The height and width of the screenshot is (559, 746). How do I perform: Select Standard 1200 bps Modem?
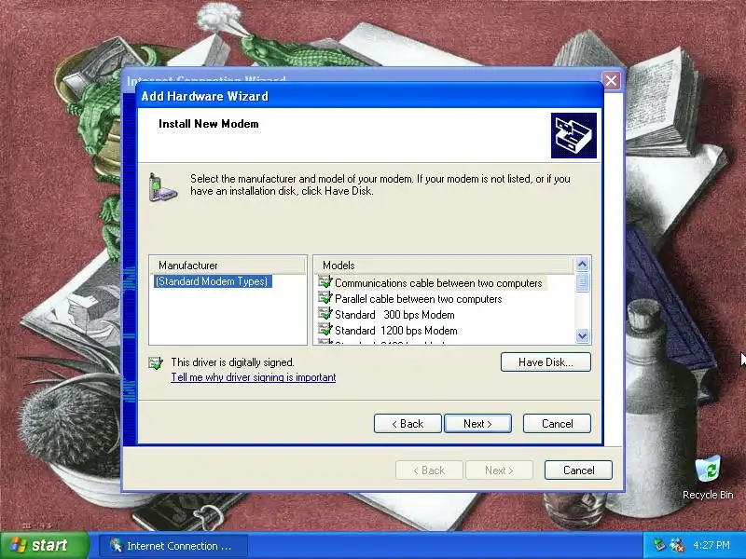click(x=395, y=331)
